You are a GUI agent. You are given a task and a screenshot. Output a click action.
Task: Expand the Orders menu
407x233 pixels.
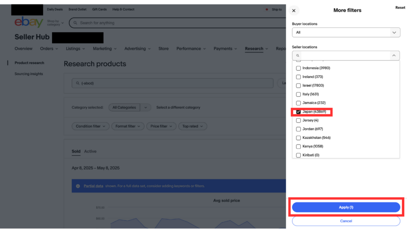[x=49, y=49]
